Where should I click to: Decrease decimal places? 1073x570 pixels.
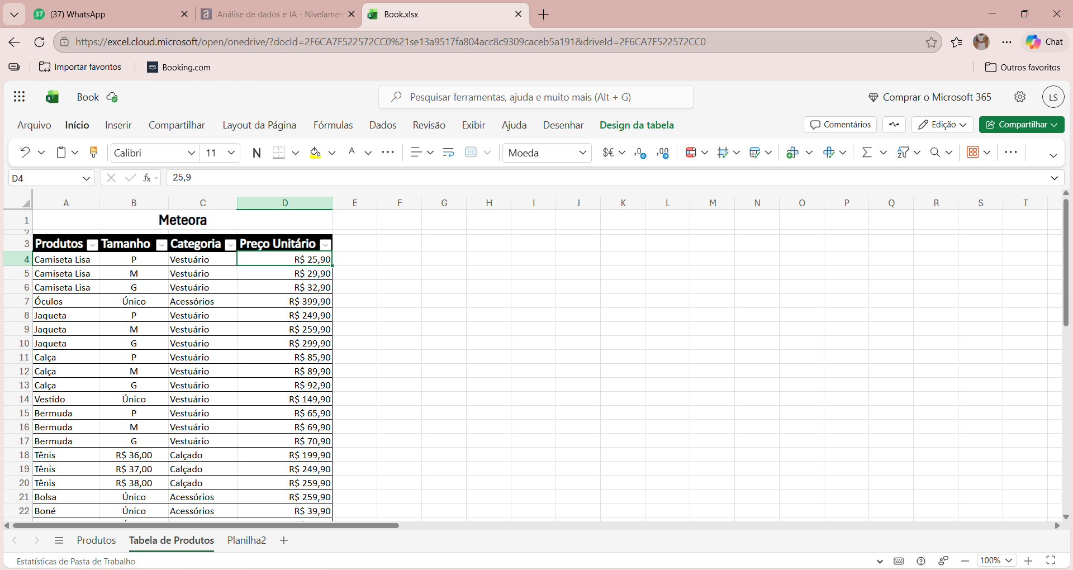640,153
